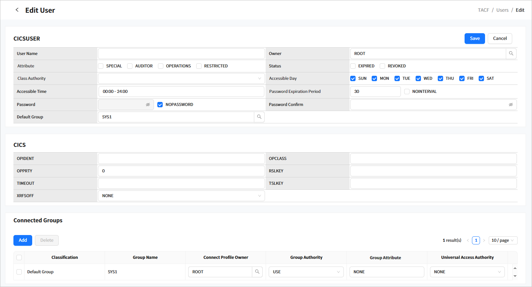Toggle Password field visibility eye icon
The height and width of the screenshot is (287, 532).
[x=148, y=105]
